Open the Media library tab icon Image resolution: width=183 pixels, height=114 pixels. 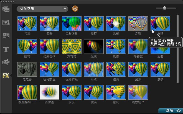click(x=6, y=9)
